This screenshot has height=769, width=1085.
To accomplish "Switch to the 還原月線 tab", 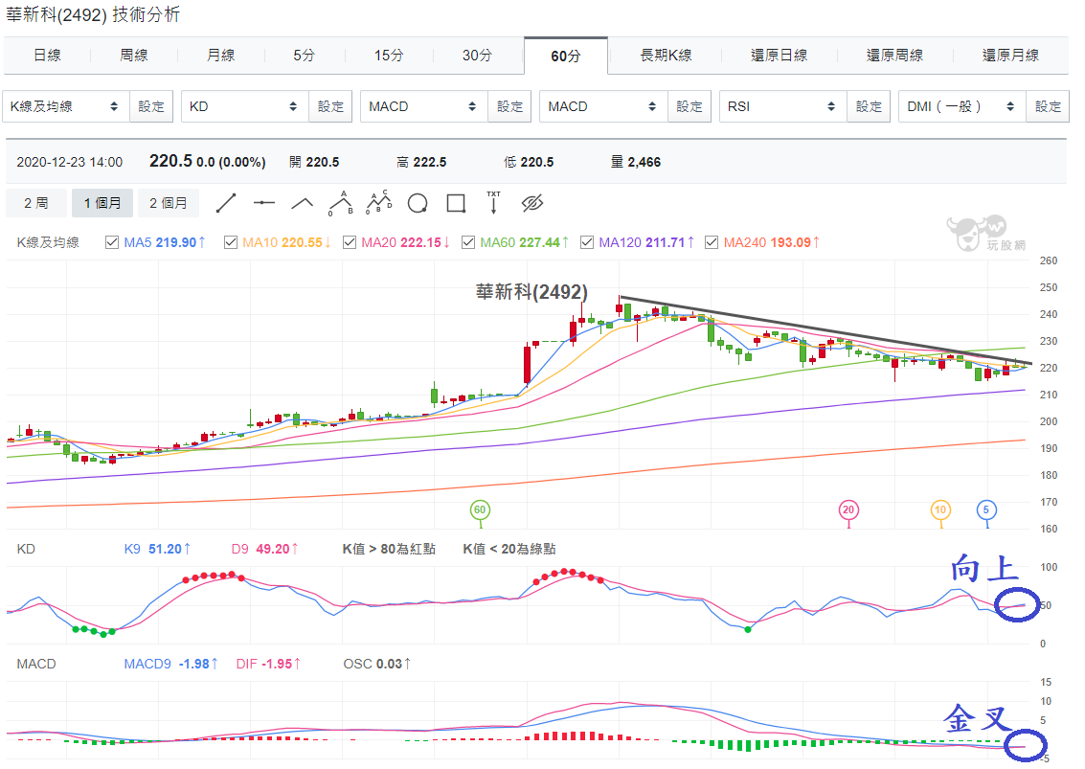I will (x=1010, y=56).
